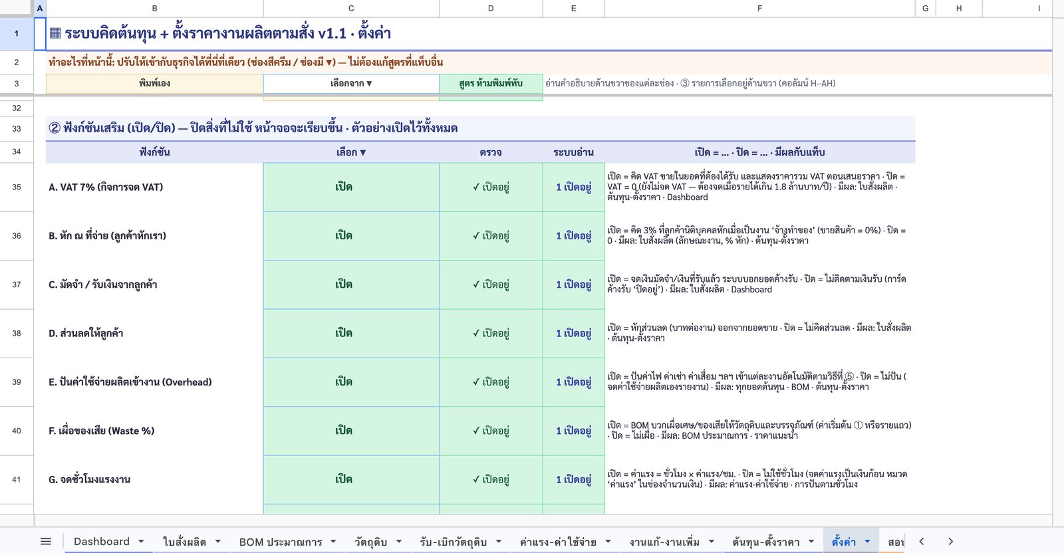The image size is (1064, 553).
Task: Expand the วัตถุดิบ tab dropdown arrow
Action: click(399, 542)
